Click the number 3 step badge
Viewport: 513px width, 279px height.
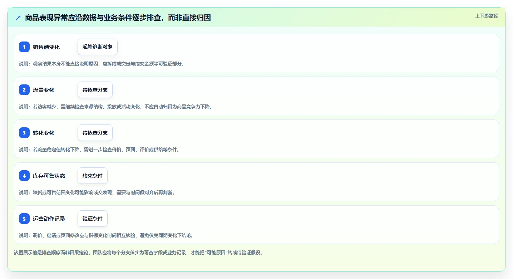[x=24, y=133]
